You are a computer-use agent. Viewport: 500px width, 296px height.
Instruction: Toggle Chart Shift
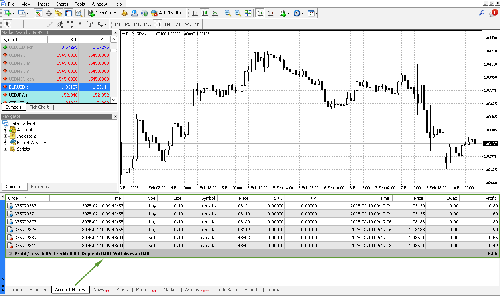click(271, 13)
